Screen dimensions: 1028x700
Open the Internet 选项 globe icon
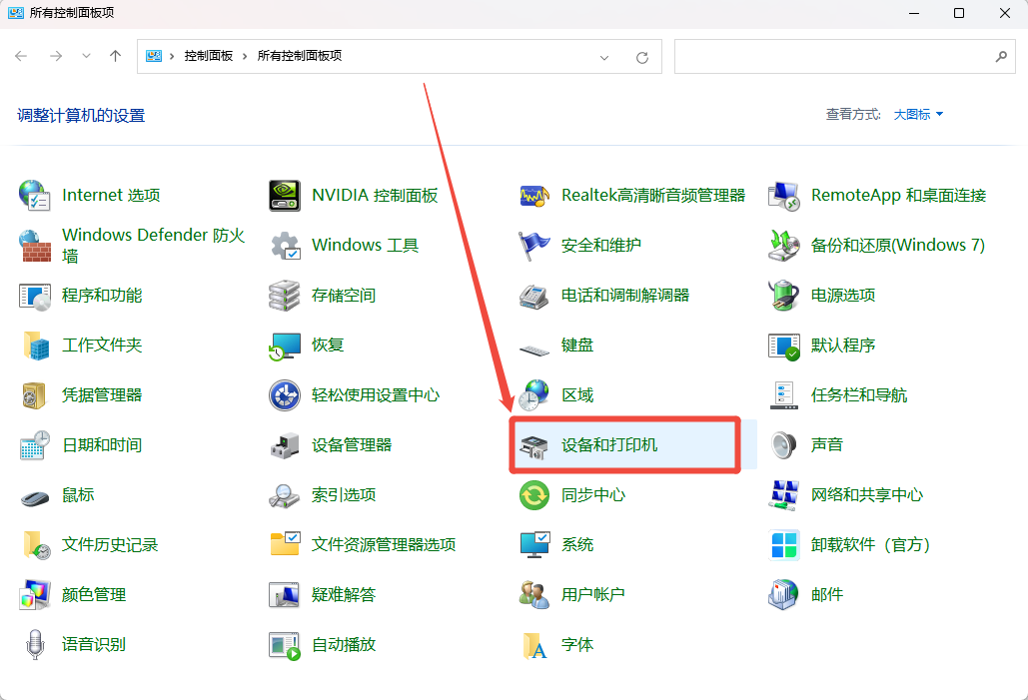35,196
